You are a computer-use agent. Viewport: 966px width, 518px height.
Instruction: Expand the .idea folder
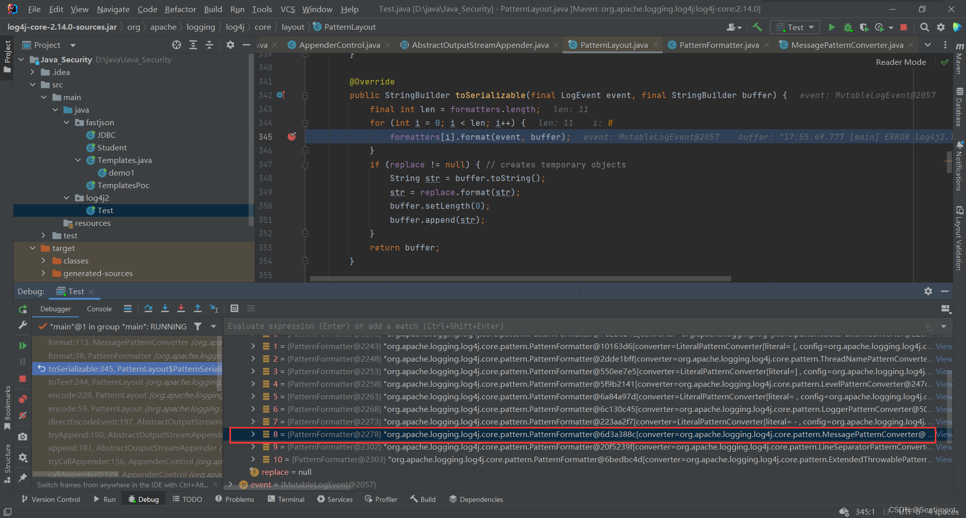(x=33, y=72)
